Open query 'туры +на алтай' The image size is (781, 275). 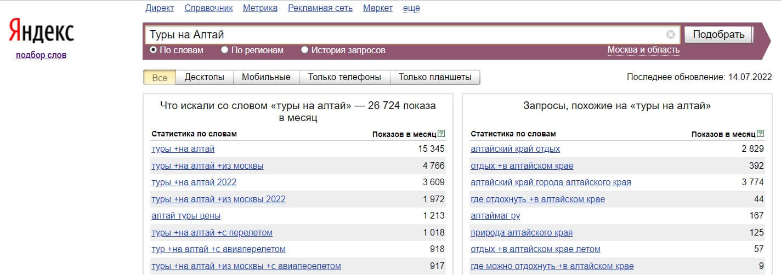click(183, 149)
